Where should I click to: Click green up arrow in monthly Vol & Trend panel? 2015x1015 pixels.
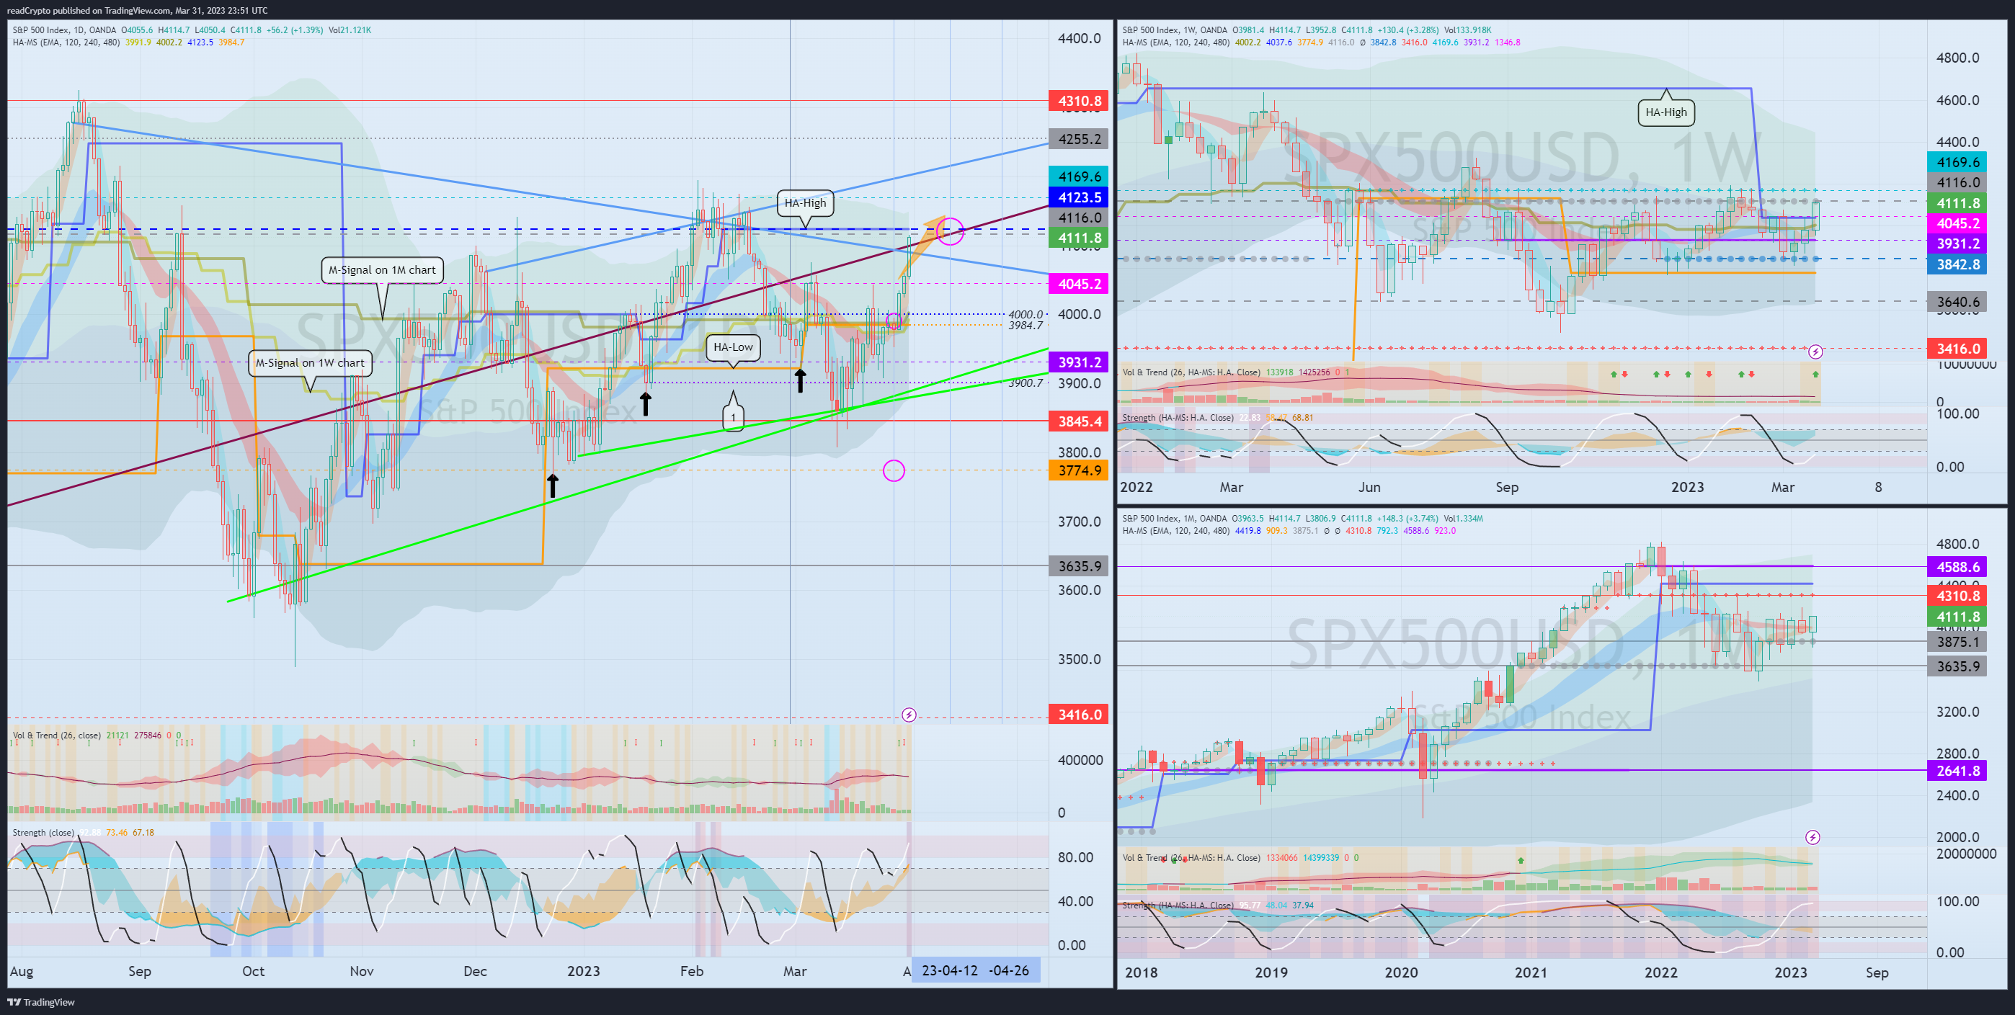pyautogui.click(x=1521, y=860)
